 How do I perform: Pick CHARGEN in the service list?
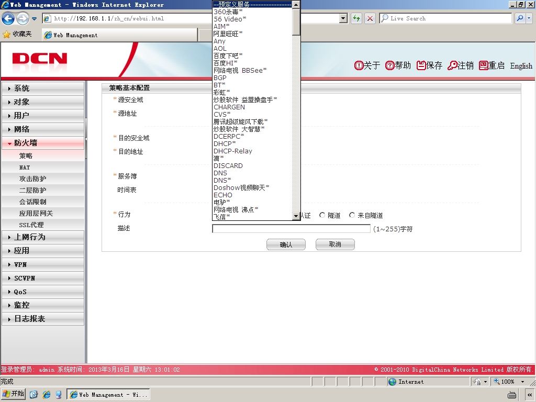pyautogui.click(x=252, y=107)
